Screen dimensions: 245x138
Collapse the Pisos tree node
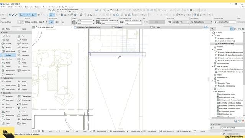[x=213, y=36]
